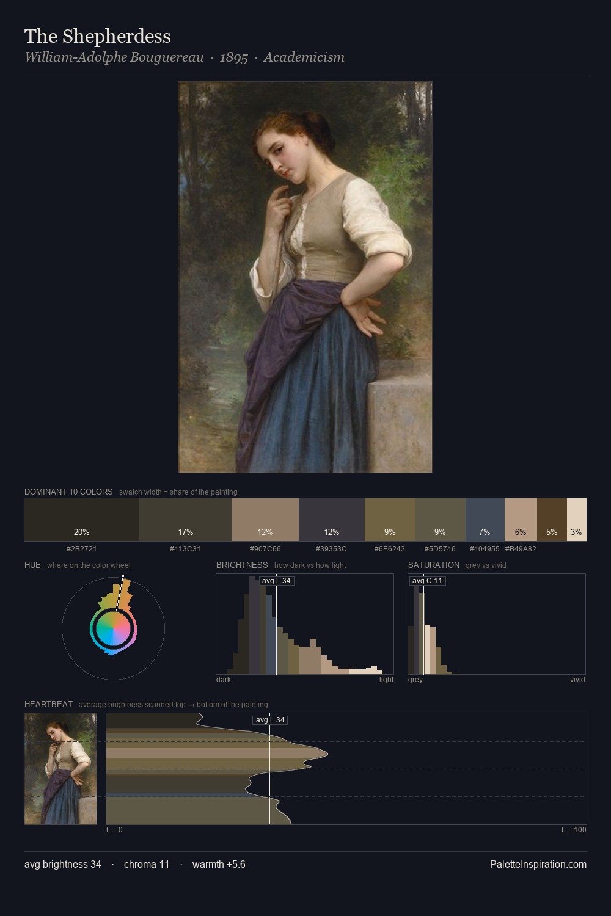Select the darkest 20% swatch in the palette bar
611x916 pixels.
[x=82, y=520]
